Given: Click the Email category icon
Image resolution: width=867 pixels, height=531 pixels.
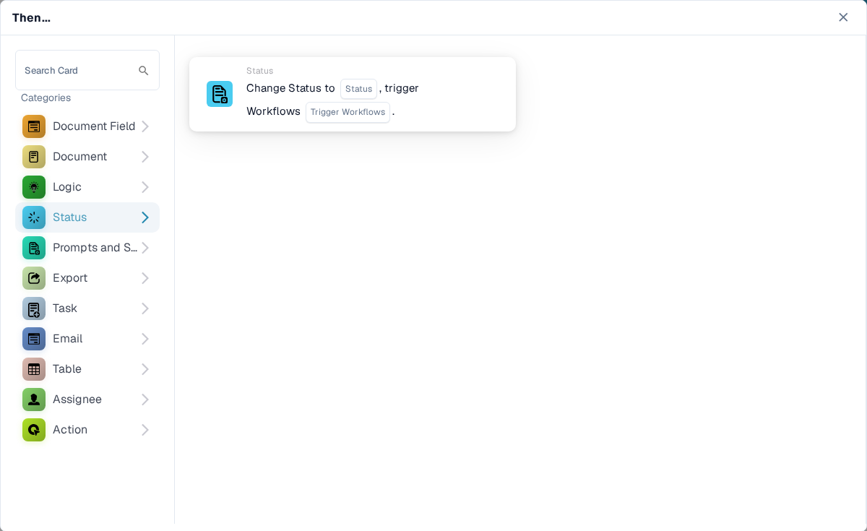Looking at the screenshot, I should (x=34, y=339).
